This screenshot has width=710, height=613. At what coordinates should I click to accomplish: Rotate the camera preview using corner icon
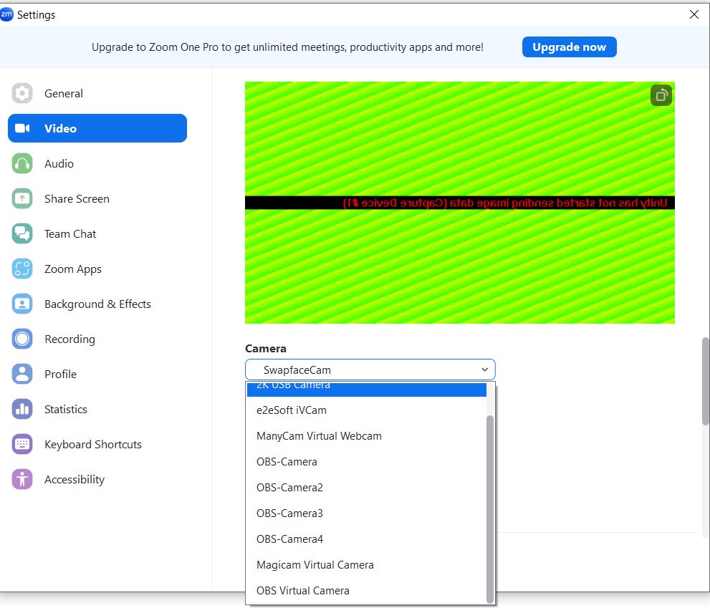661,95
